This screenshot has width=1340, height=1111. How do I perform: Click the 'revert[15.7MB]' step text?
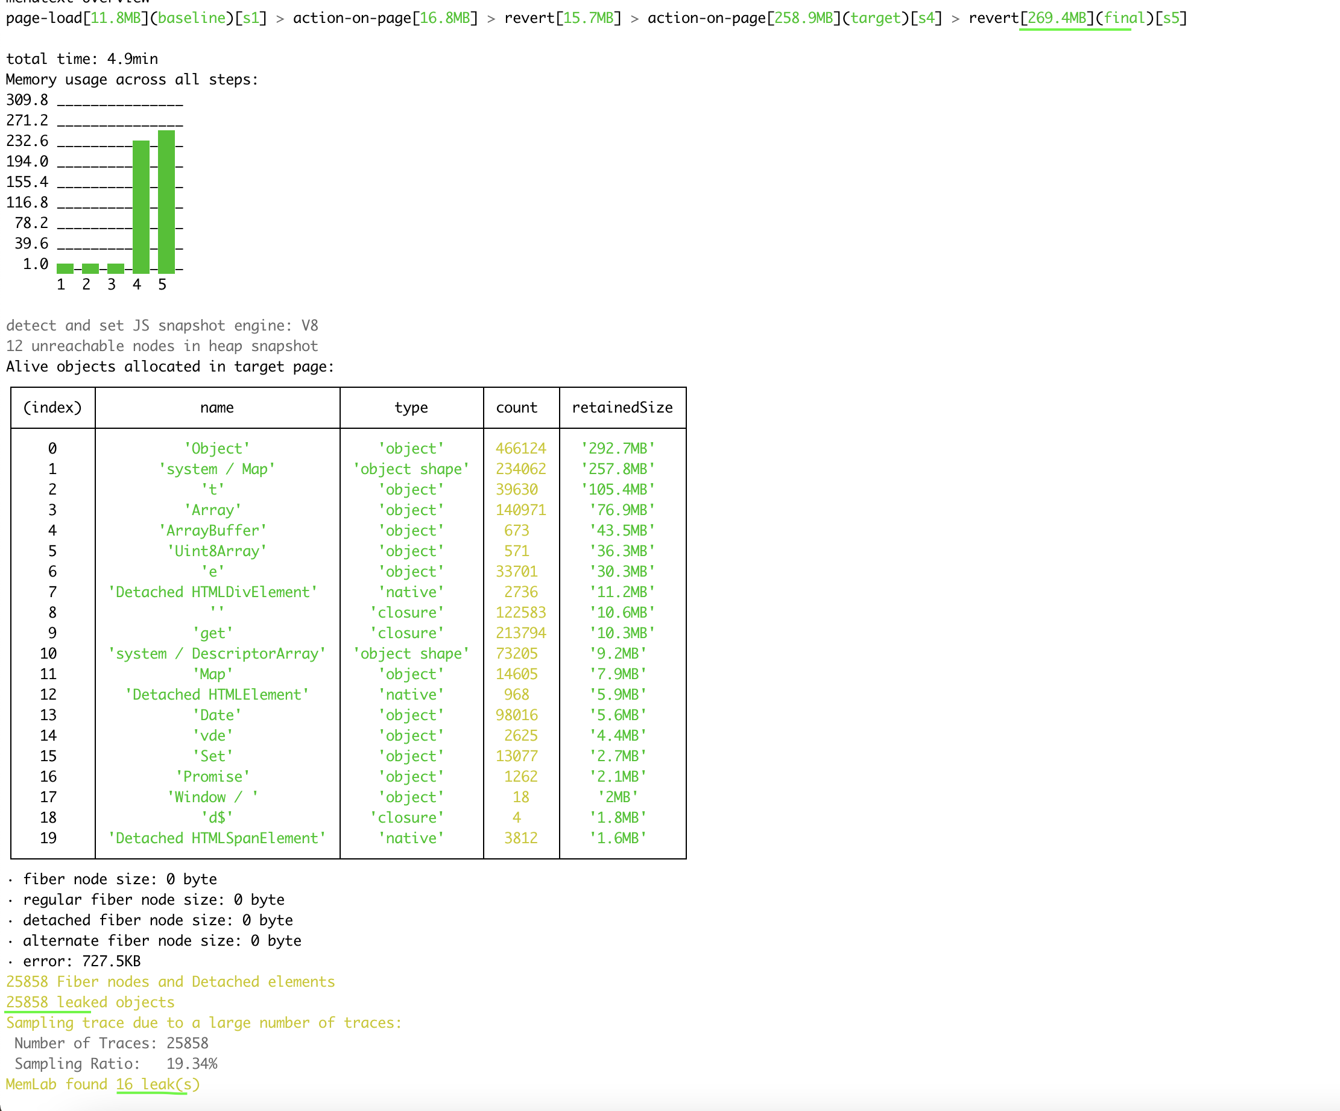coord(563,18)
